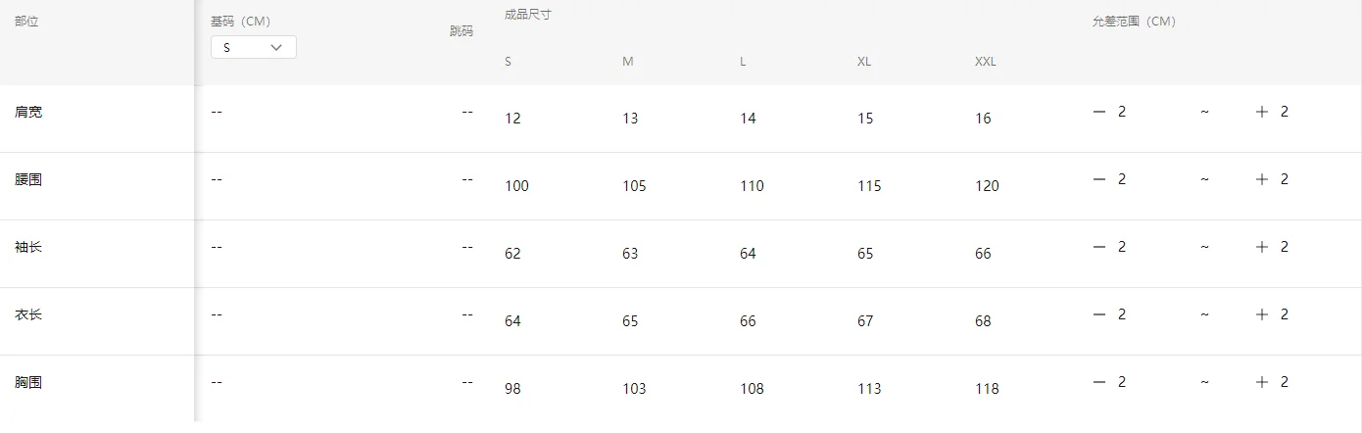Image resolution: width=1362 pixels, height=433 pixels.
Task: Click the 成品尺寸 header label
Action: click(x=527, y=15)
